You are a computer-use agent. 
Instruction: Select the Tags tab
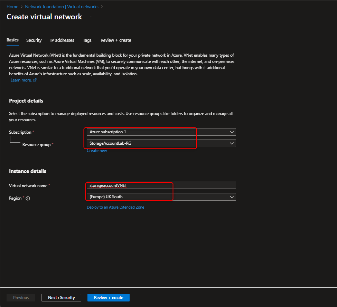[x=87, y=40]
